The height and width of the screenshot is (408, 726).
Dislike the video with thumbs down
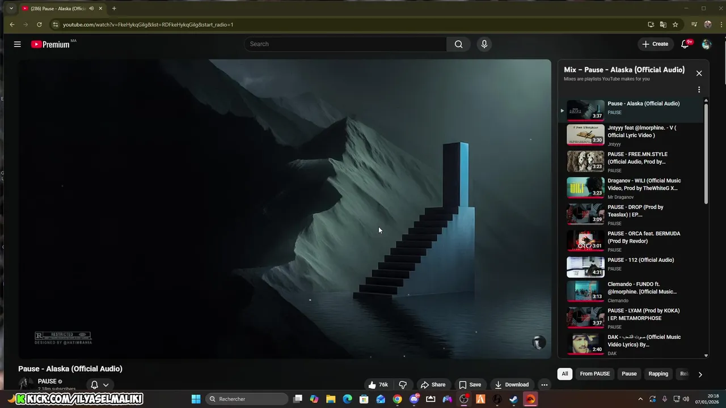pos(403,385)
